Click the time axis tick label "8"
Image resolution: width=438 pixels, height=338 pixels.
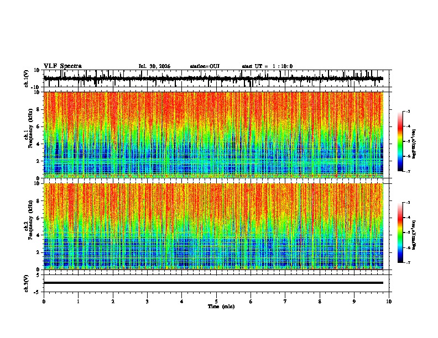[320, 302]
